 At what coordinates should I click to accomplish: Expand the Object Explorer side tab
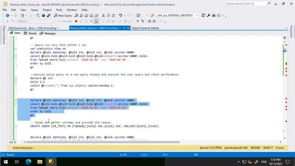tap(4, 35)
